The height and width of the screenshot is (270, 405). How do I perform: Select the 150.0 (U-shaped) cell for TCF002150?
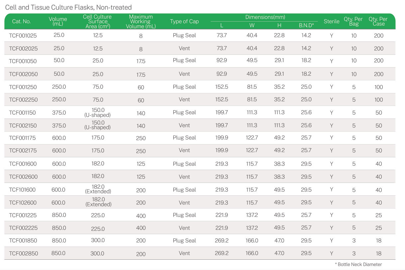pyautogui.click(x=97, y=125)
